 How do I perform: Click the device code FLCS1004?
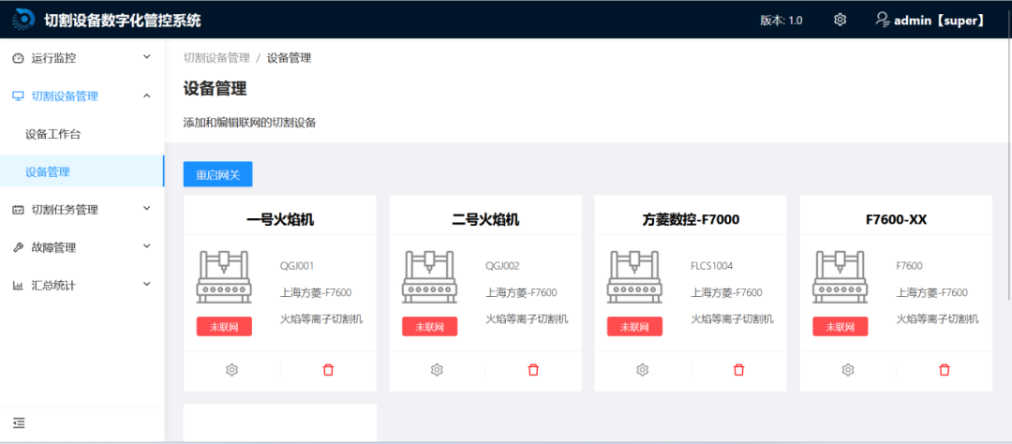click(712, 265)
